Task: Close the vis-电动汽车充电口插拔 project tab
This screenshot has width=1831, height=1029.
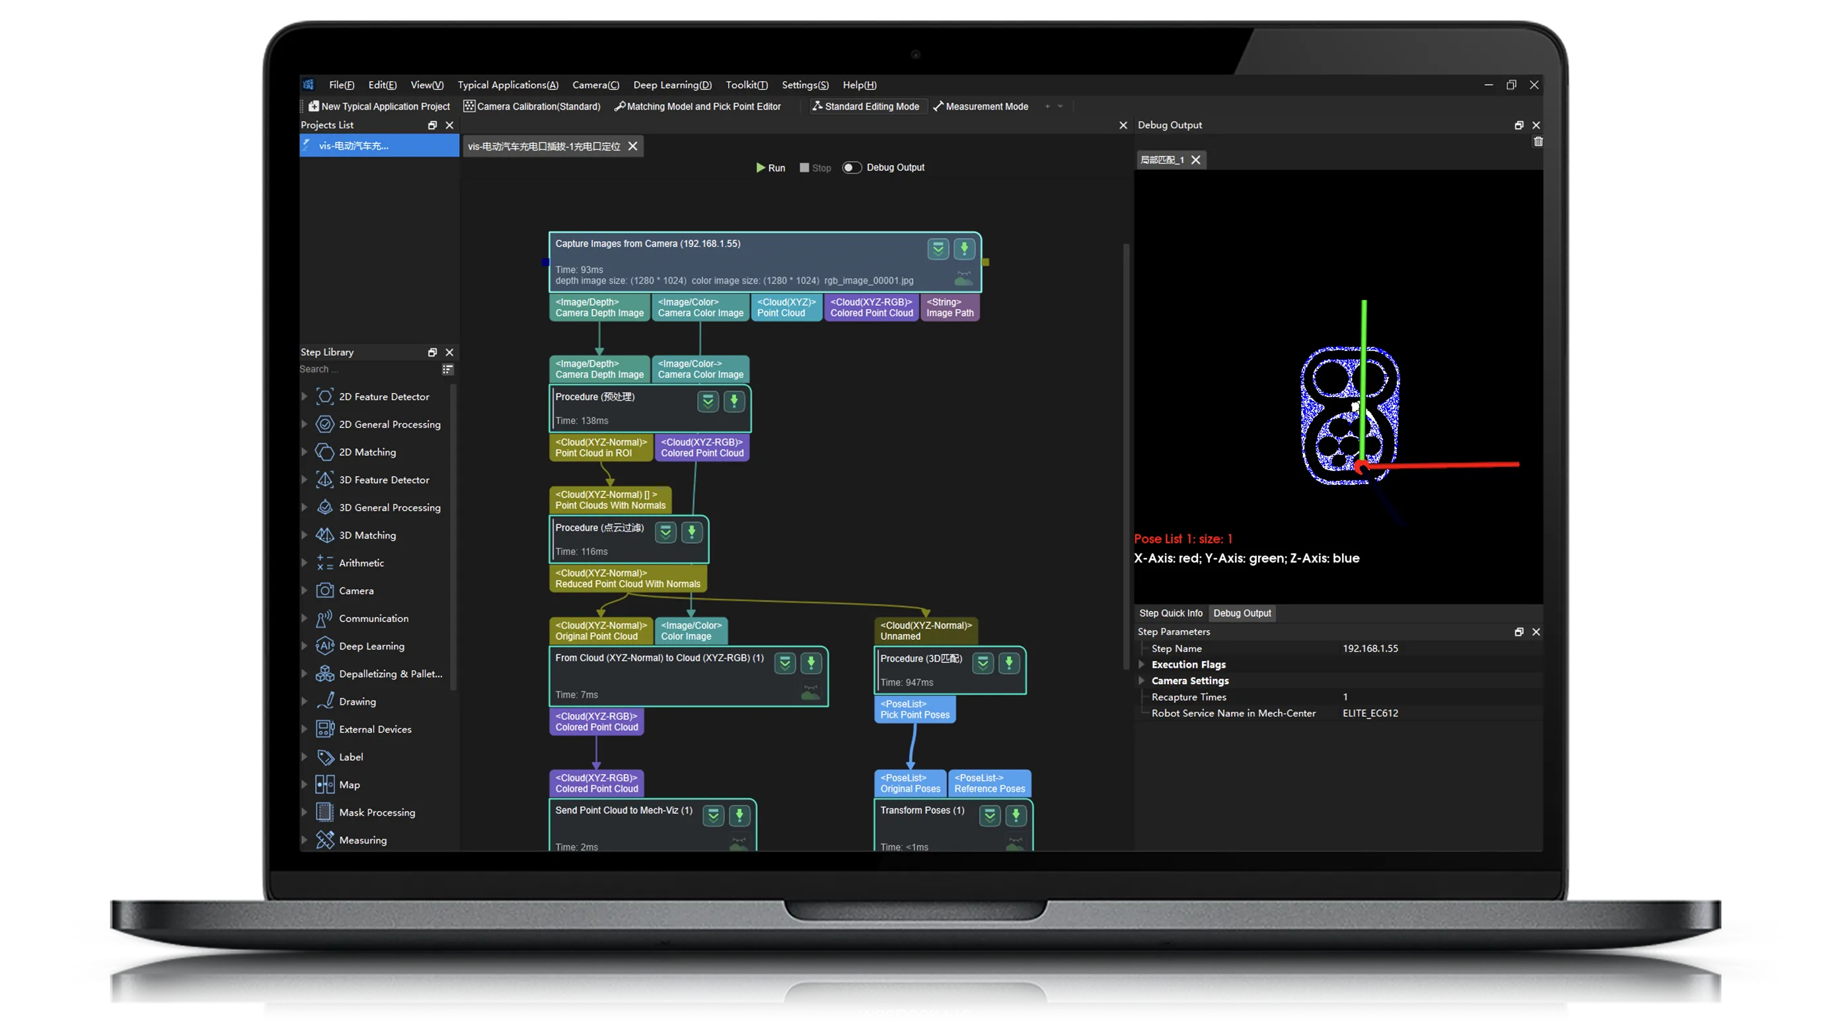Action: 632,147
